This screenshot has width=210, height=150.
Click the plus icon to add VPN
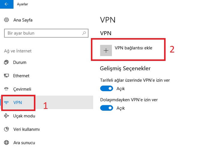click(106, 50)
